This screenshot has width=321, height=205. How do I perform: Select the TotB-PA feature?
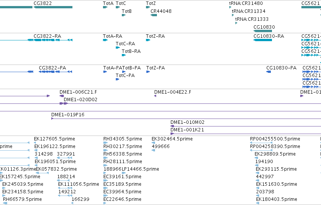coord(124,72)
